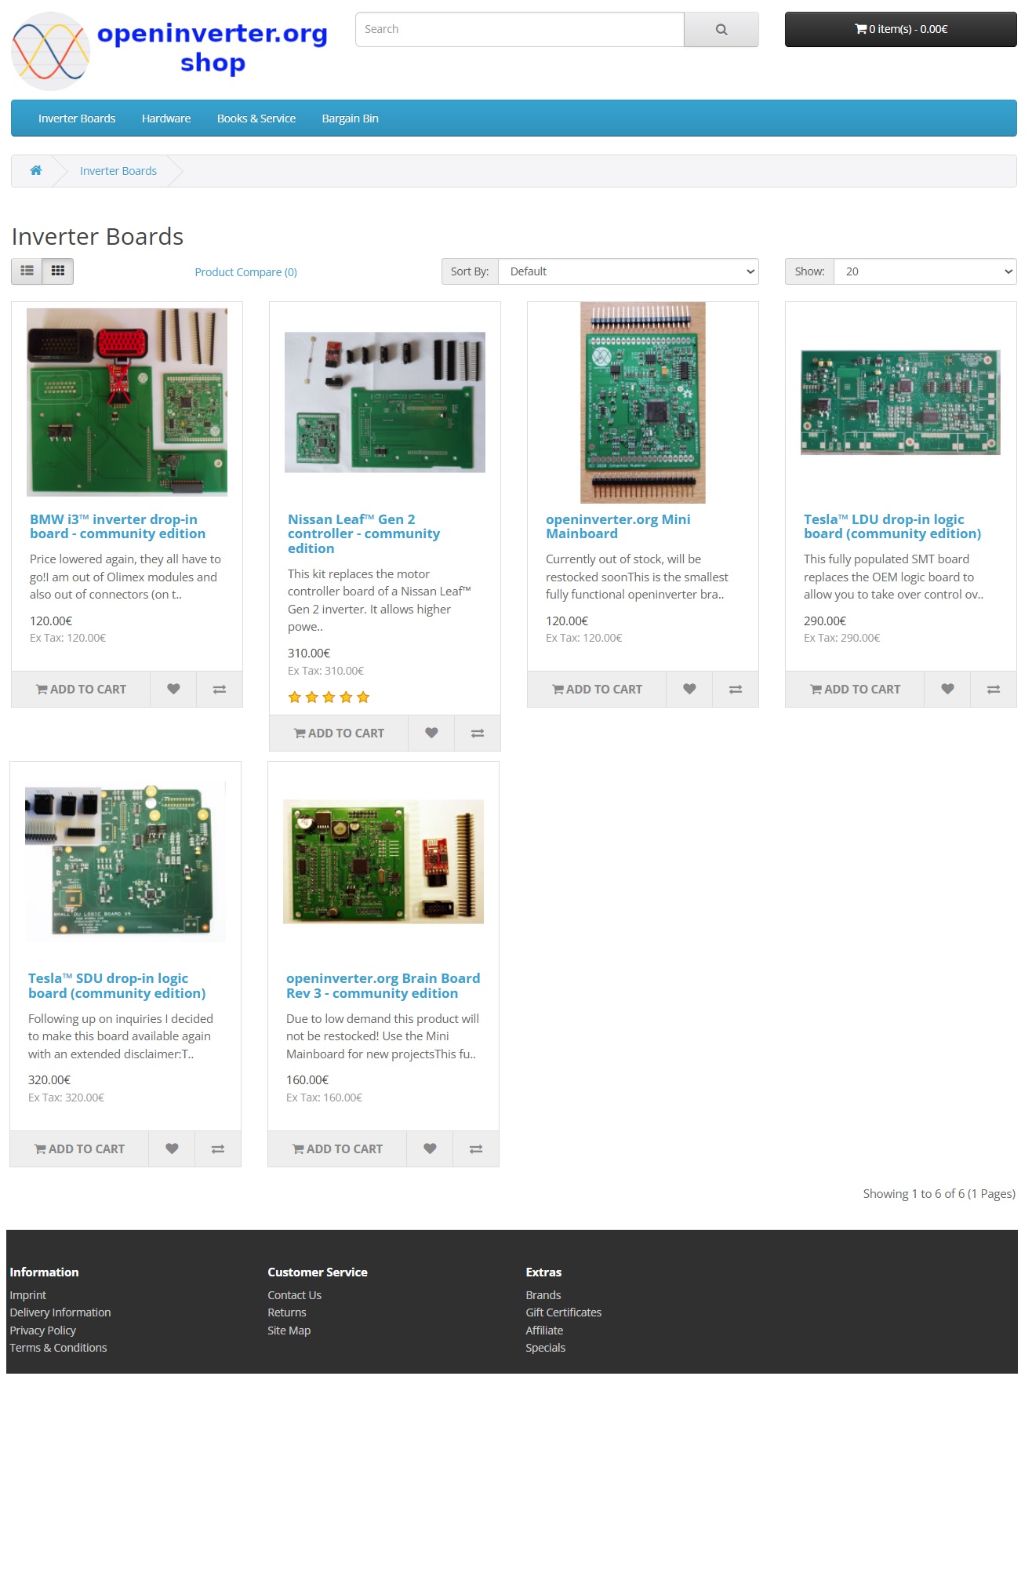Open the Mini Mainboard product image
The width and height of the screenshot is (1032, 1569).
tap(643, 402)
